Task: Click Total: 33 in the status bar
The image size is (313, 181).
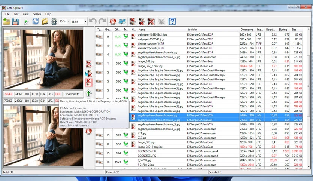Action: [x=8, y=172]
